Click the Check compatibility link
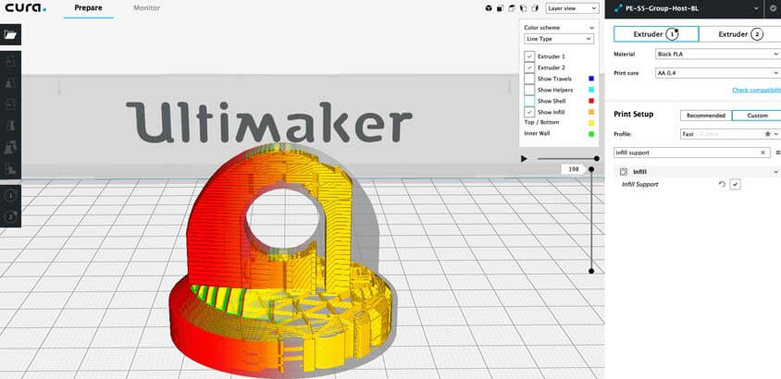This screenshot has width=781, height=379. click(x=756, y=90)
